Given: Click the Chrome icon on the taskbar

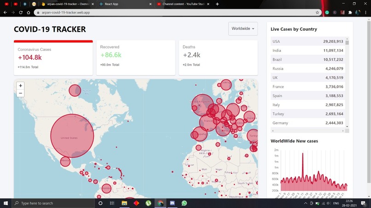Looking at the screenshot, I should 161,203.
